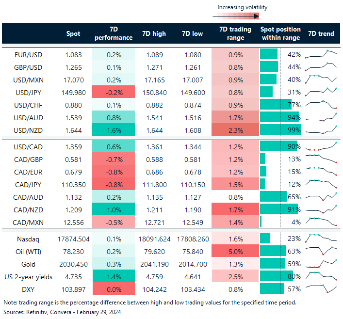343x319 pixels.
Task: Click the USD/AUD 94% spot position bar
Action: [279, 117]
